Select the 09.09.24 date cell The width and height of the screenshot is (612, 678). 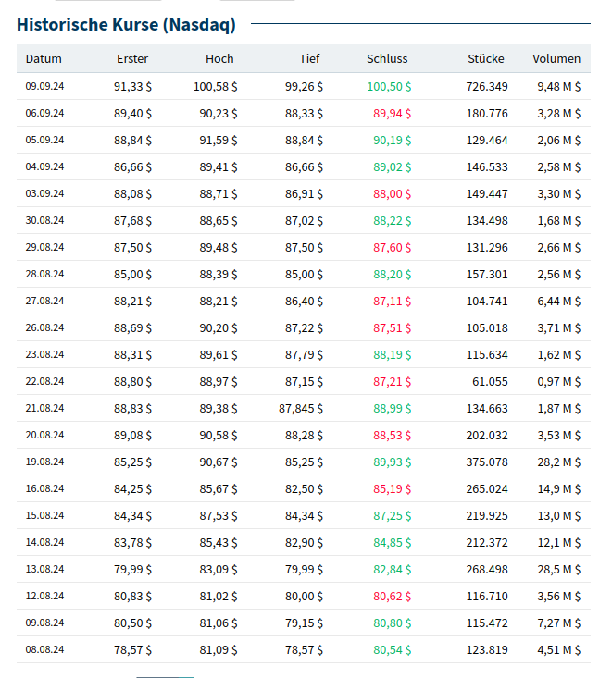click(44, 87)
